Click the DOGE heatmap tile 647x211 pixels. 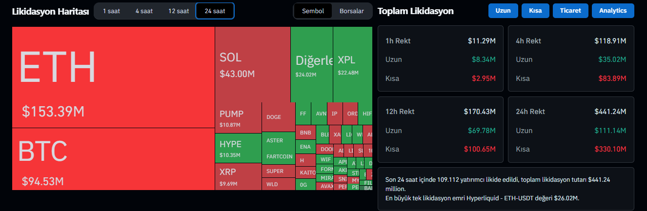278,117
